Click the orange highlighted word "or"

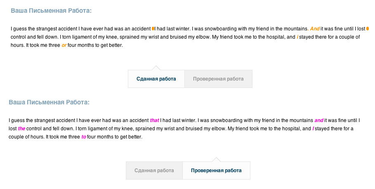64,45
